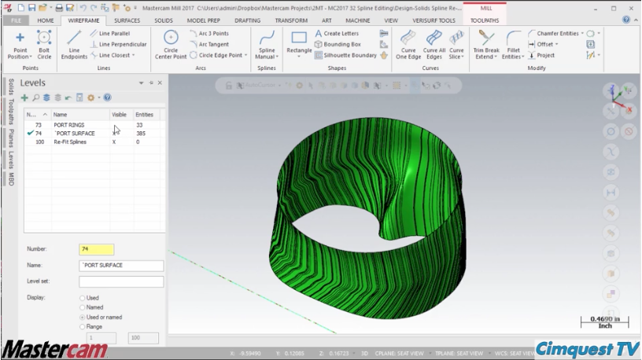Viewport: 642px width, 360px height.
Task: Select the Line Endpoints tool
Action: (74, 45)
